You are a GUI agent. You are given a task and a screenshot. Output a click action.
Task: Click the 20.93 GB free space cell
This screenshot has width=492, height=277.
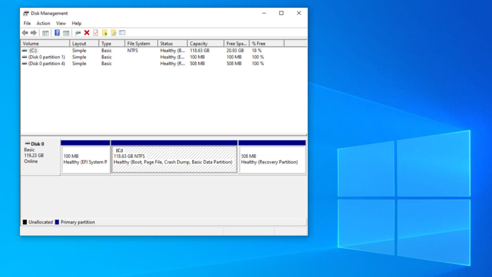tap(235, 50)
